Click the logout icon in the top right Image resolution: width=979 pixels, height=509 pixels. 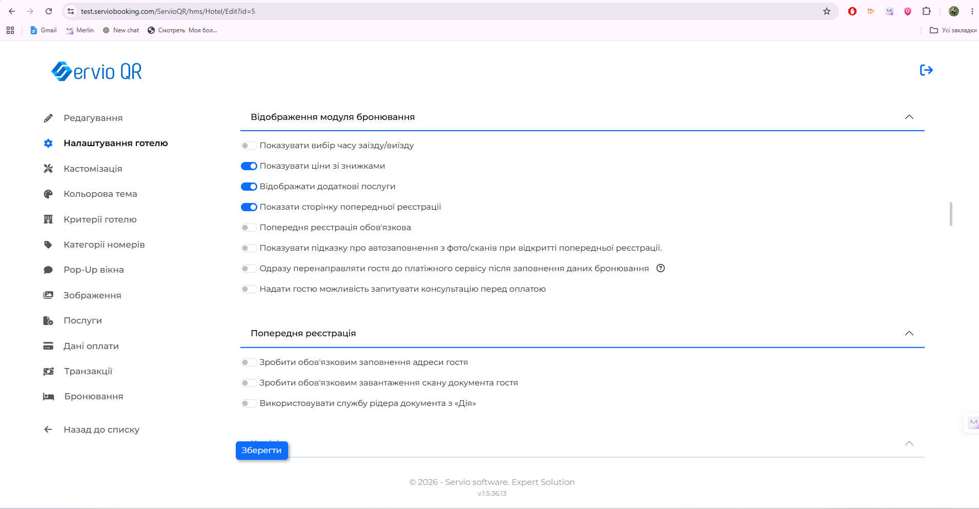pos(926,70)
